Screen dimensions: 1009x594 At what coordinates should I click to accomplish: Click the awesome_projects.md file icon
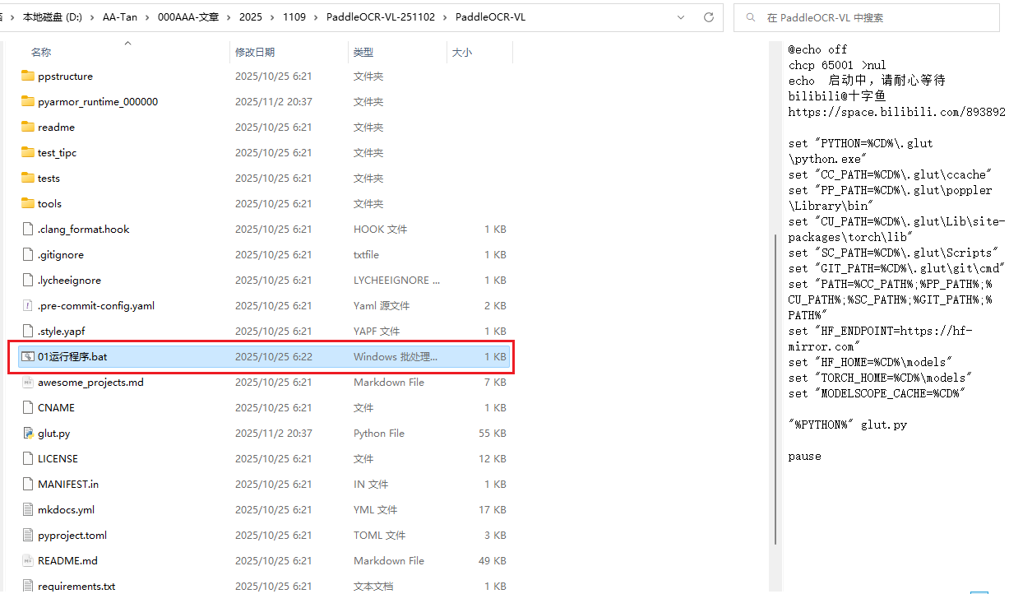click(x=28, y=383)
